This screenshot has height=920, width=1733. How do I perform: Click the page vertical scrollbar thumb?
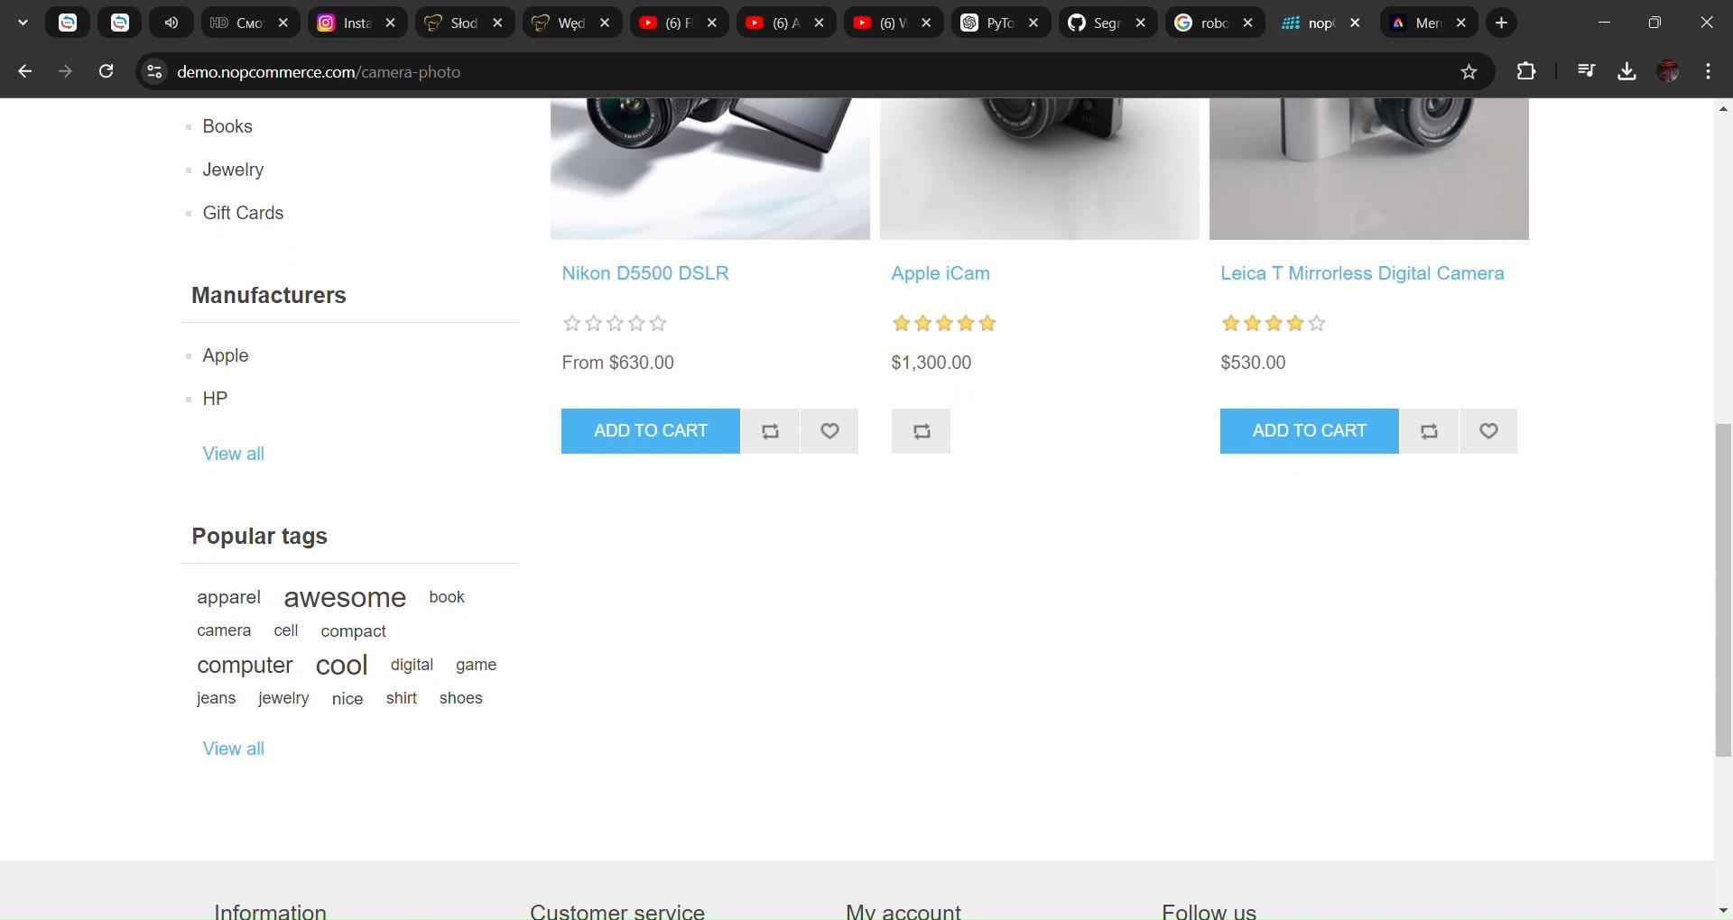(1723, 590)
